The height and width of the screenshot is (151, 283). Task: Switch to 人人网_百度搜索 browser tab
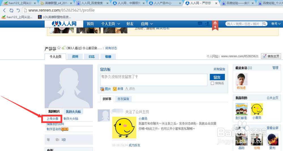[93, 3]
